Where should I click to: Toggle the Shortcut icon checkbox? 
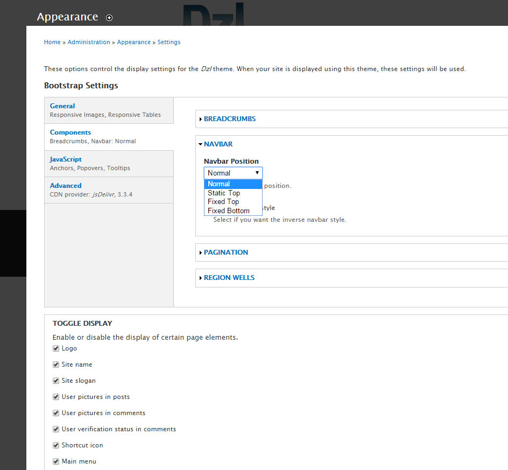tap(56, 445)
